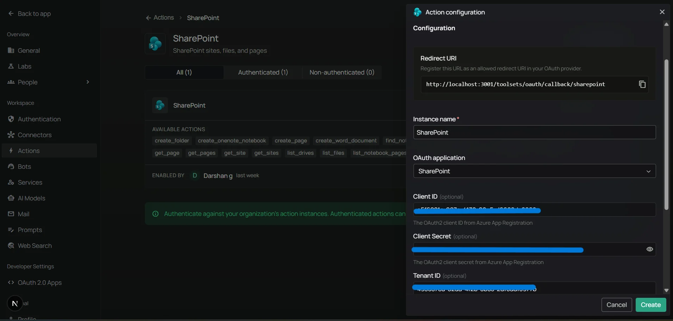Click the Redirect URI URL text
Viewport: 673px width, 321px height.
515,84
